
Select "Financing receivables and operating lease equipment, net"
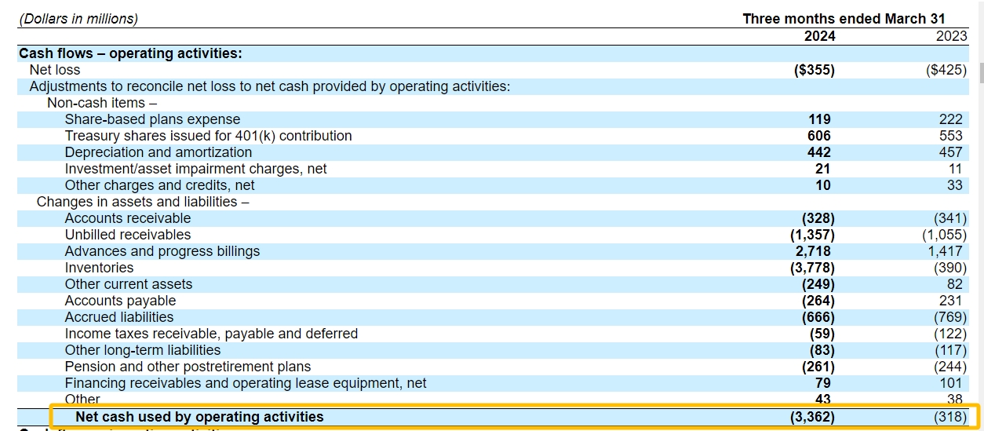[x=246, y=383]
